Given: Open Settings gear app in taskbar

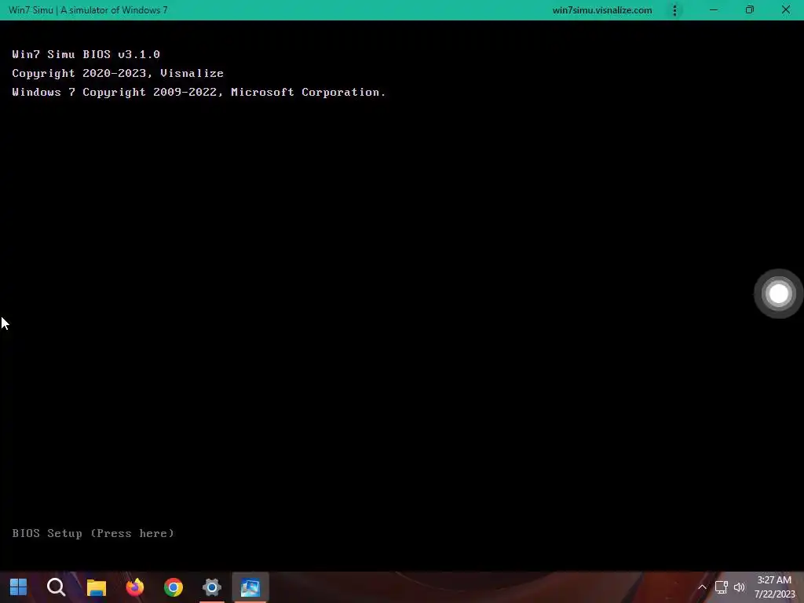Looking at the screenshot, I should [212, 587].
